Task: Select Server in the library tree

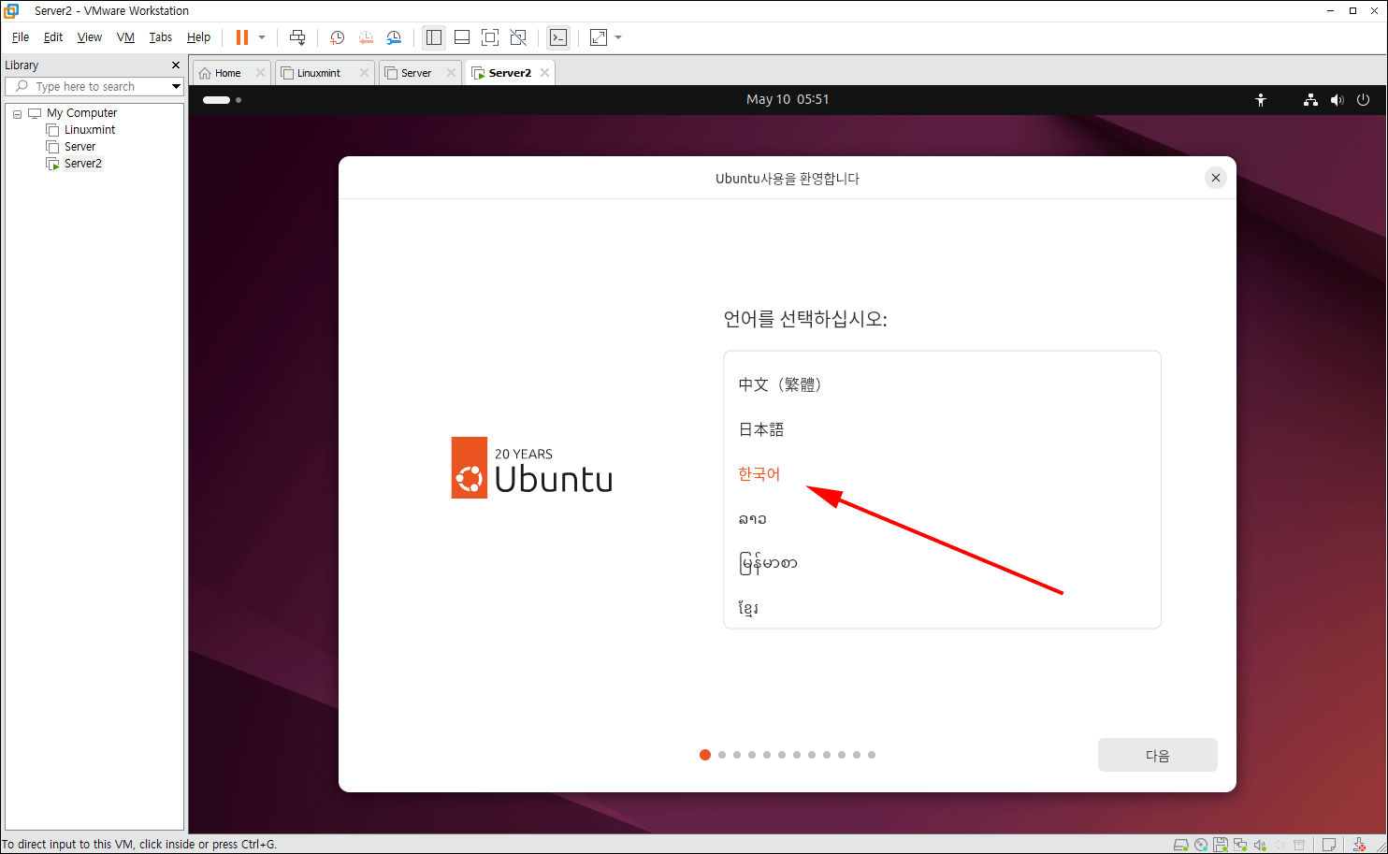Action: coord(80,147)
